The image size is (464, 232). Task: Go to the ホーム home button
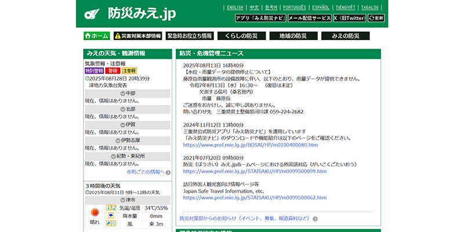click(97, 36)
